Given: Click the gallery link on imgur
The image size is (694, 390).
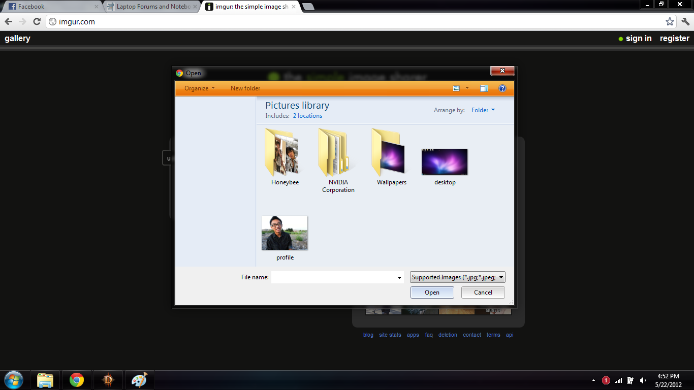Looking at the screenshot, I should click(x=17, y=39).
